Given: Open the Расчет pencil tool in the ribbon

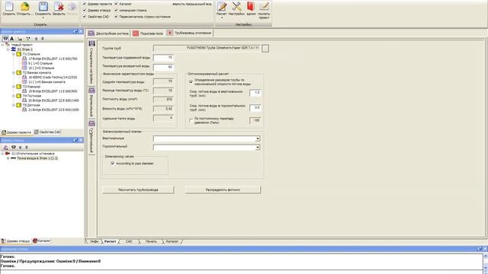Looking at the screenshot, I should 222,8.
